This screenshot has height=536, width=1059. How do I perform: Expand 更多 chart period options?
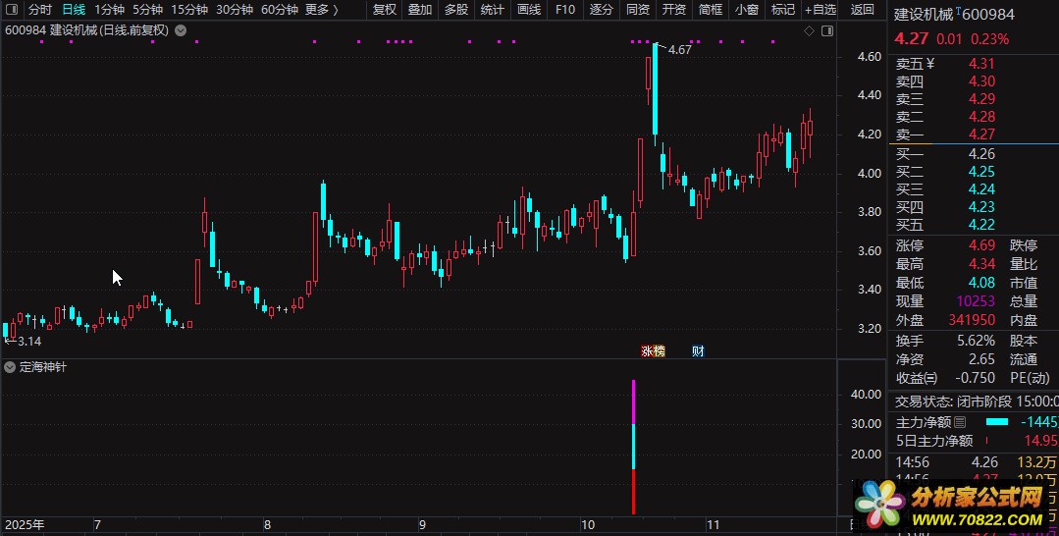(x=322, y=10)
